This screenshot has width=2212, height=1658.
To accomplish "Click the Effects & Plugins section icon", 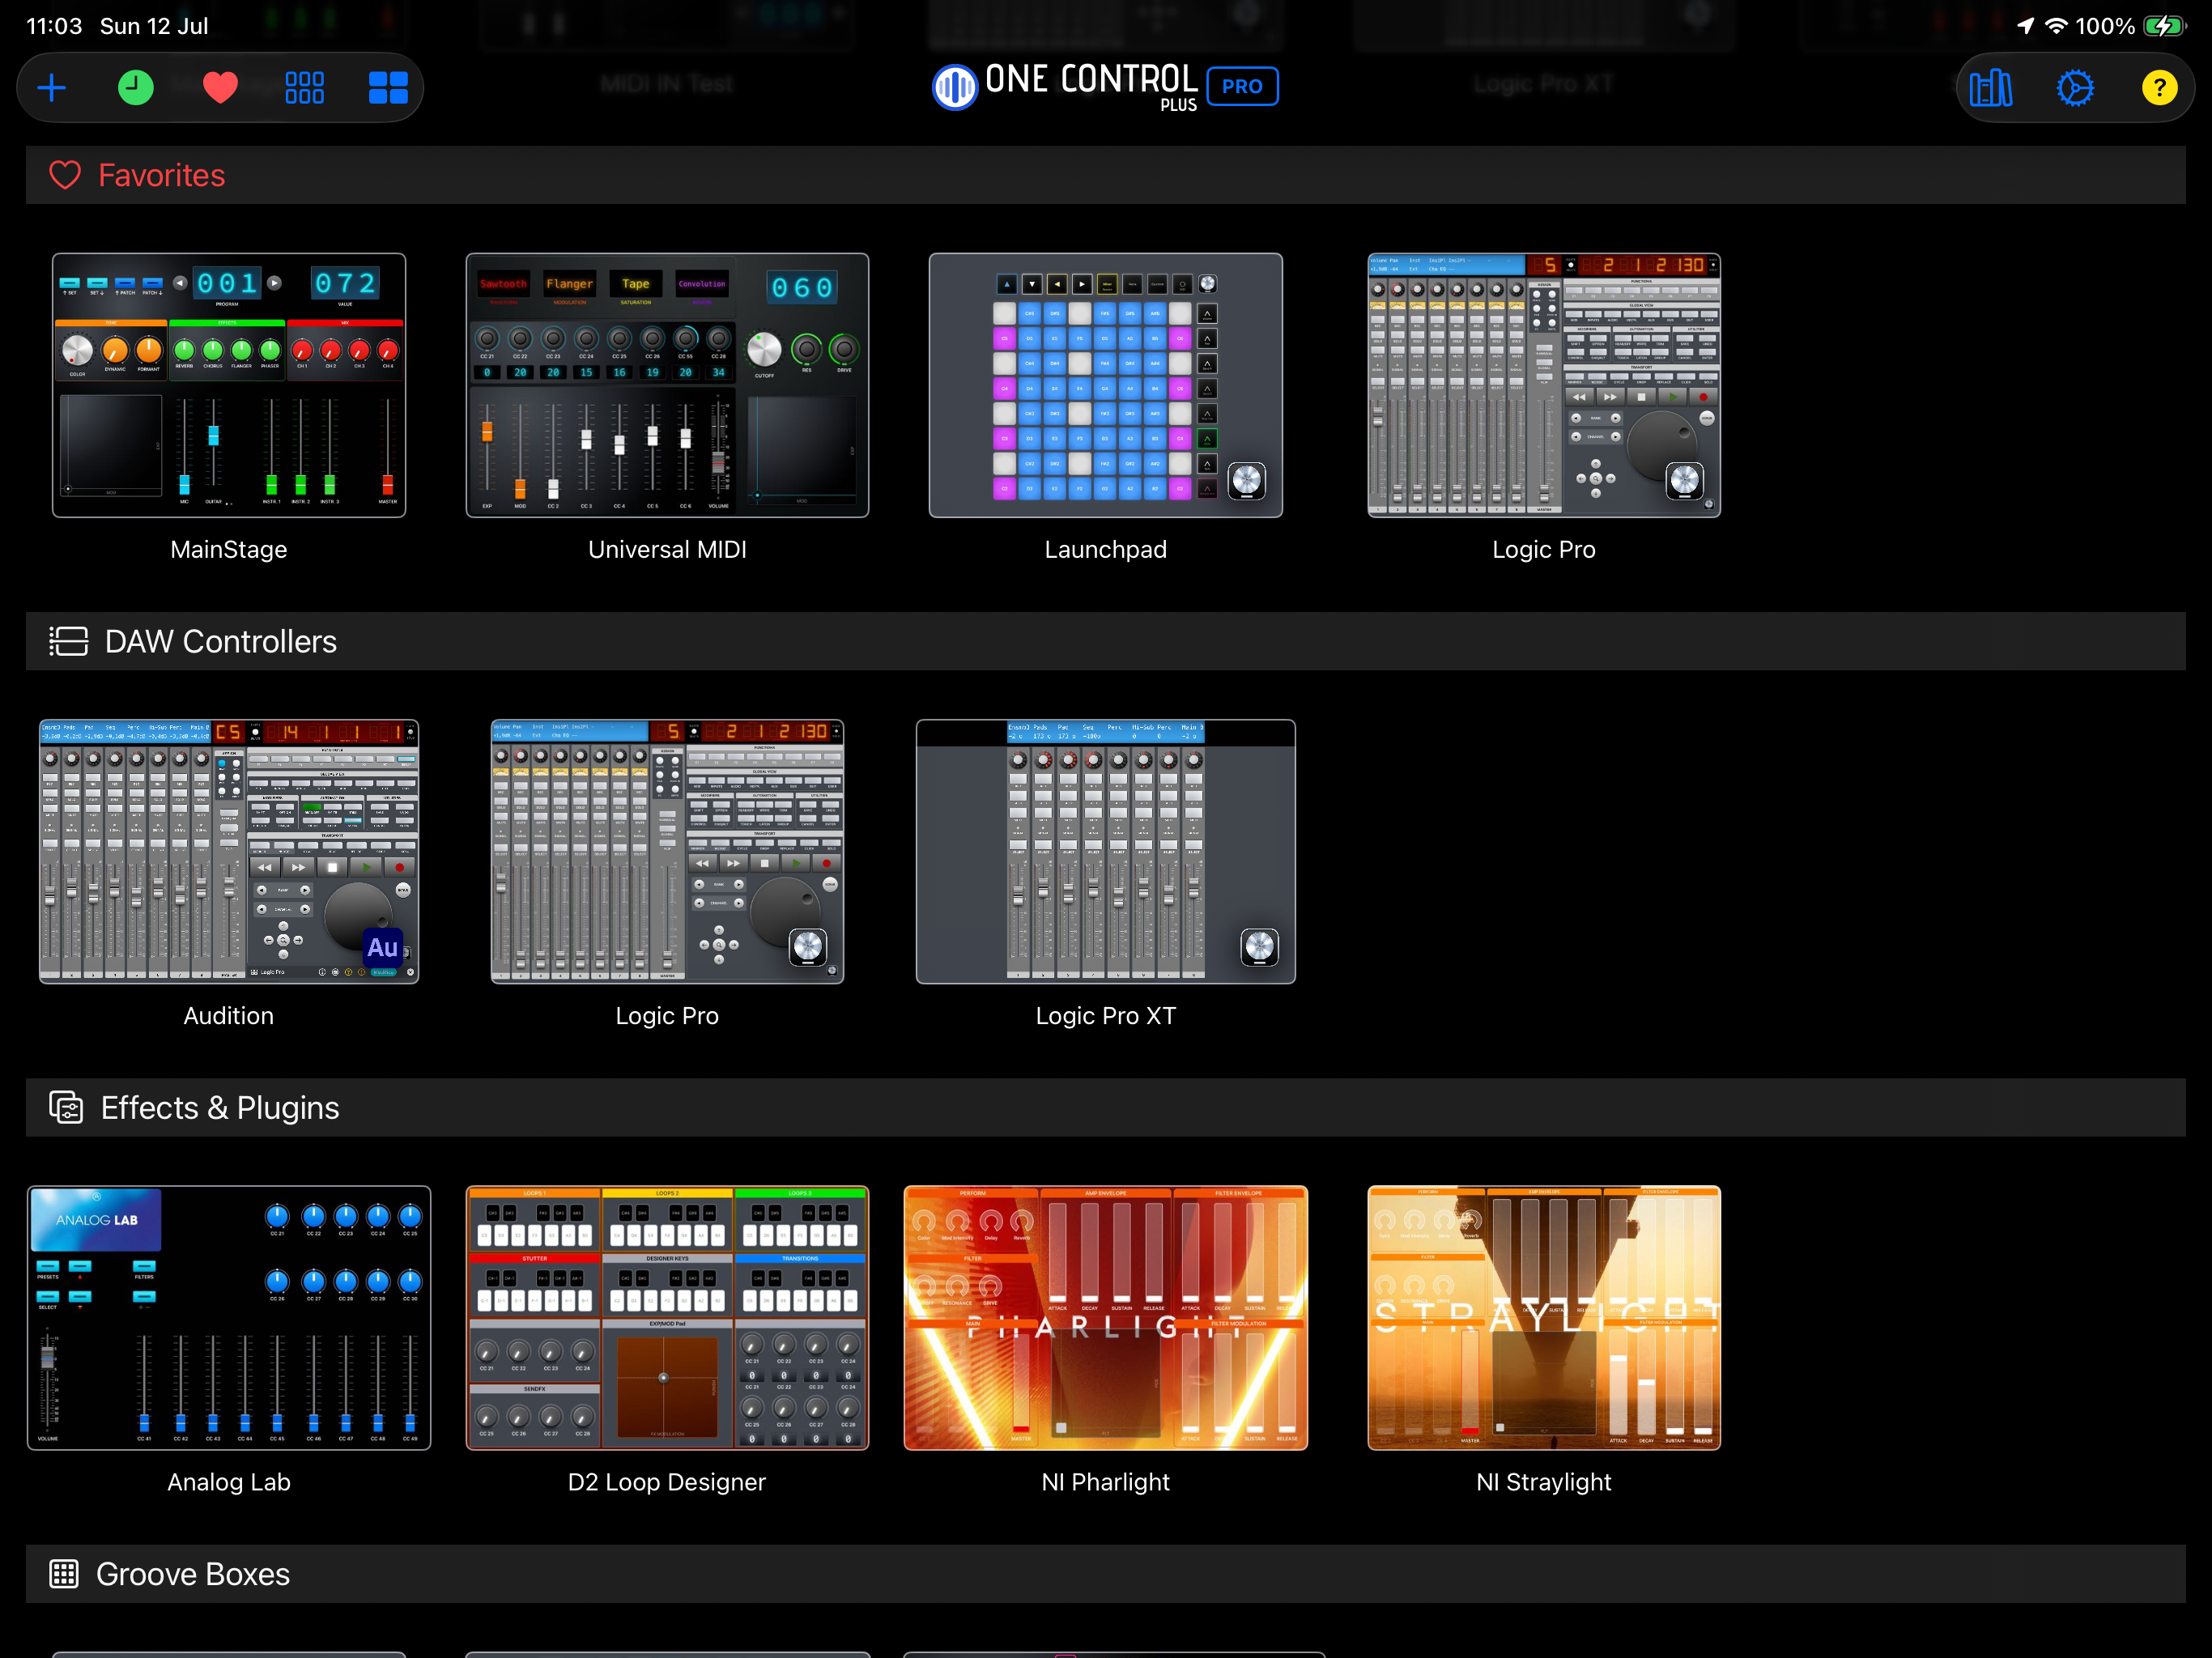I will (x=66, y=1107).
